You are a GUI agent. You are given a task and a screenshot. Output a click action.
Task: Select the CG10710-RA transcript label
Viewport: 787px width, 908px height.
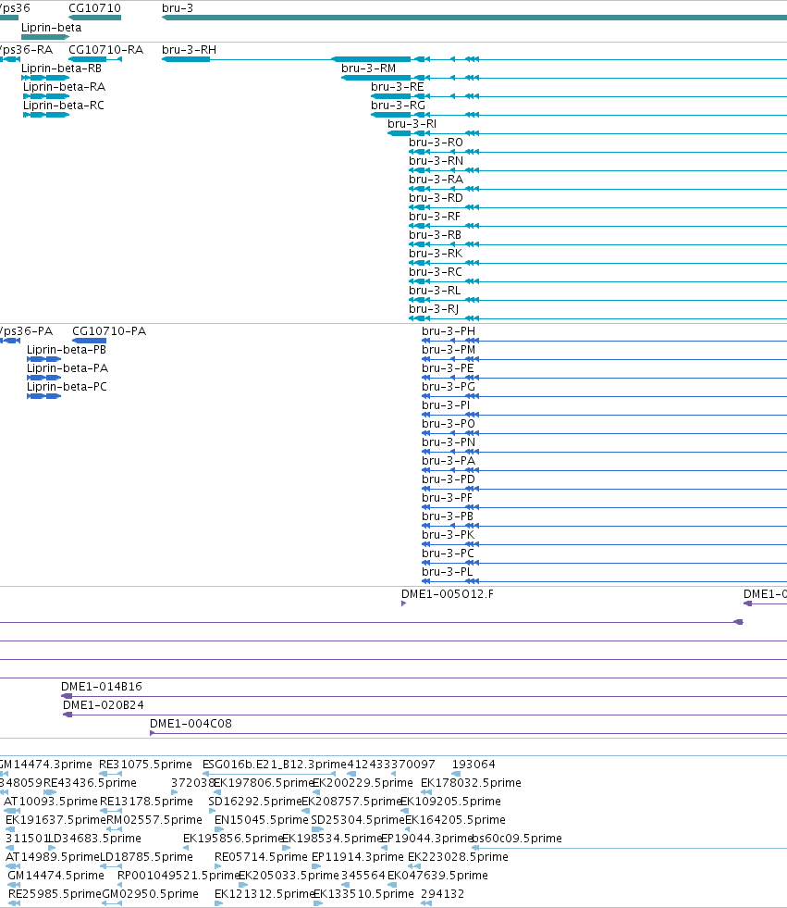coord(106,50)
